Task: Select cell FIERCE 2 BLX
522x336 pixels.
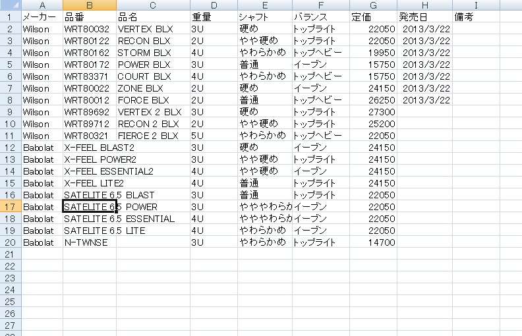Action: coord(153,136)
